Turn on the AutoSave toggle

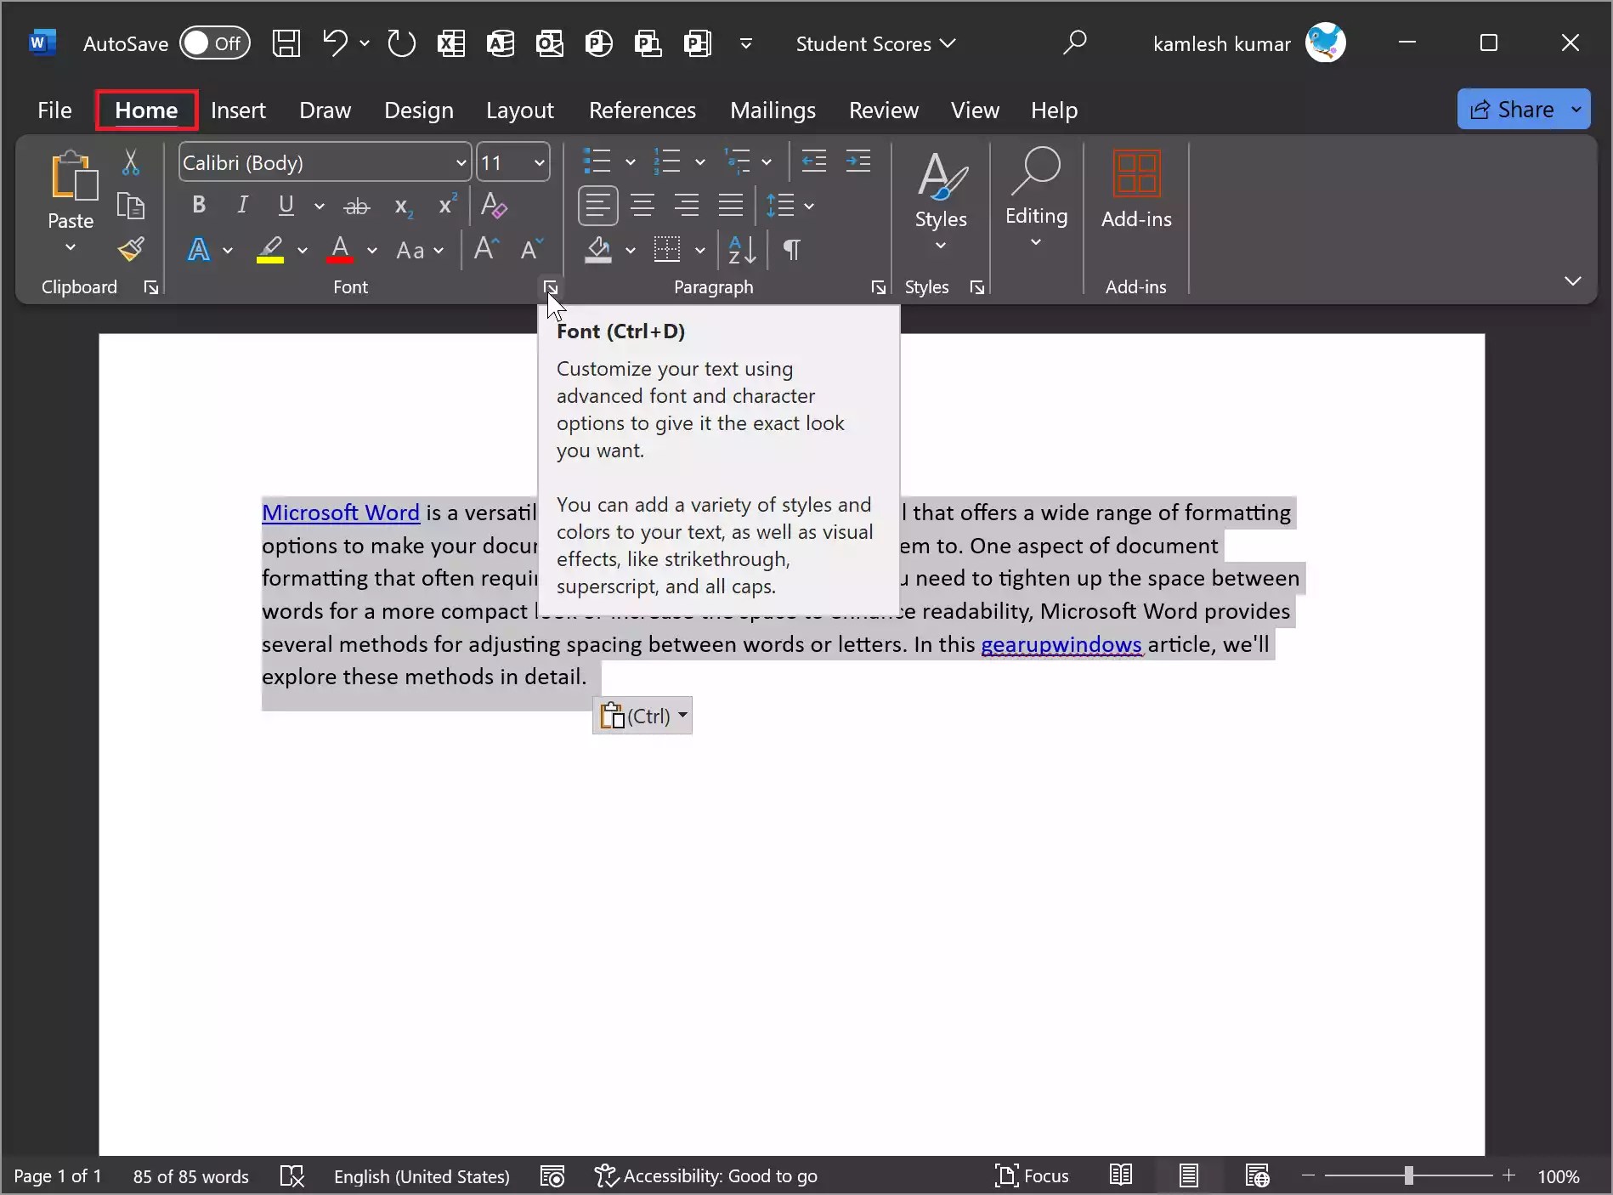pyautogui.click(x=215, y=43)
